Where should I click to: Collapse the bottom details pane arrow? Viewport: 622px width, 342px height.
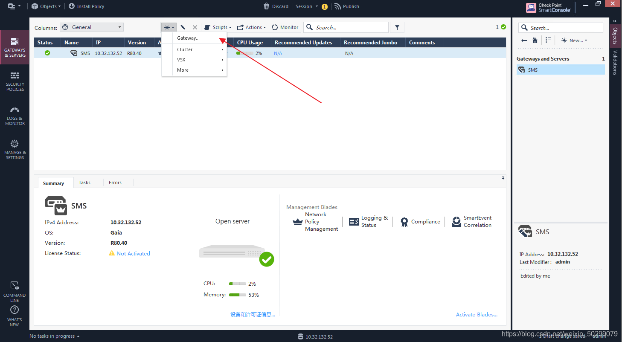[503, 178]
